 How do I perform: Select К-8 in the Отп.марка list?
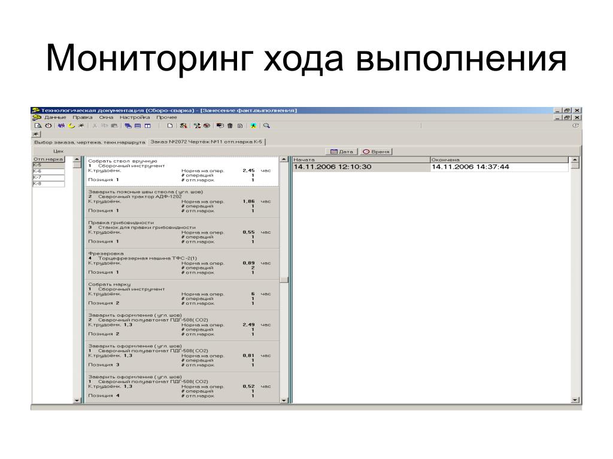[48, 184]
